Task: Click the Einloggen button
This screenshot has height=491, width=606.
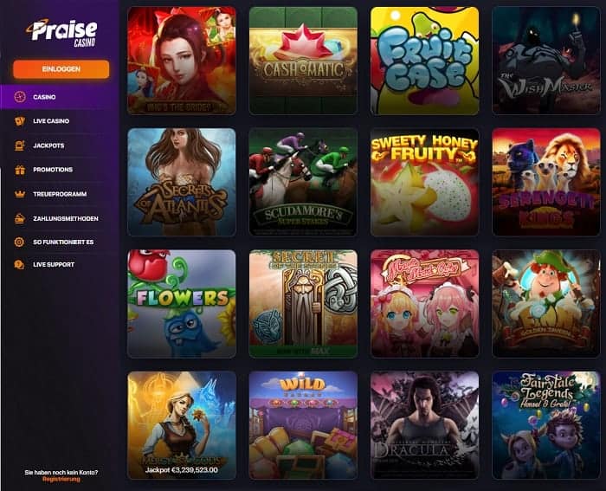Action: 61,69
